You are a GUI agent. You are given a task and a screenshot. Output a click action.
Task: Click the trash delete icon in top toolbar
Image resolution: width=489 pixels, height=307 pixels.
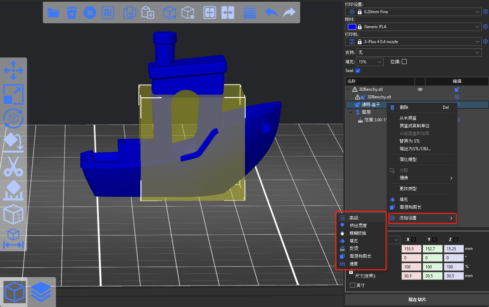72,13
